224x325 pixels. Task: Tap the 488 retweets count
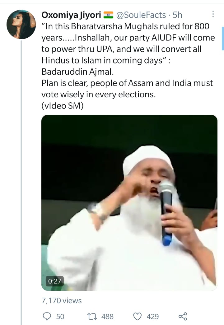pyautogui.click(x=107, y=317)
